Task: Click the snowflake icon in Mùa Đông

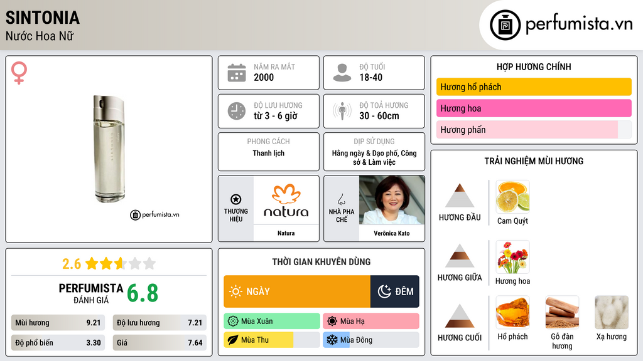Action: (x=332, y=340)
